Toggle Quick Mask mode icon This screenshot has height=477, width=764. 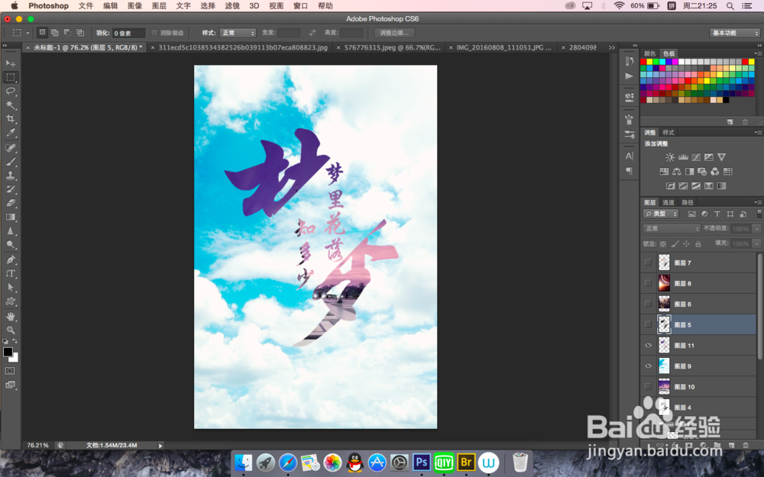[10, 371]
